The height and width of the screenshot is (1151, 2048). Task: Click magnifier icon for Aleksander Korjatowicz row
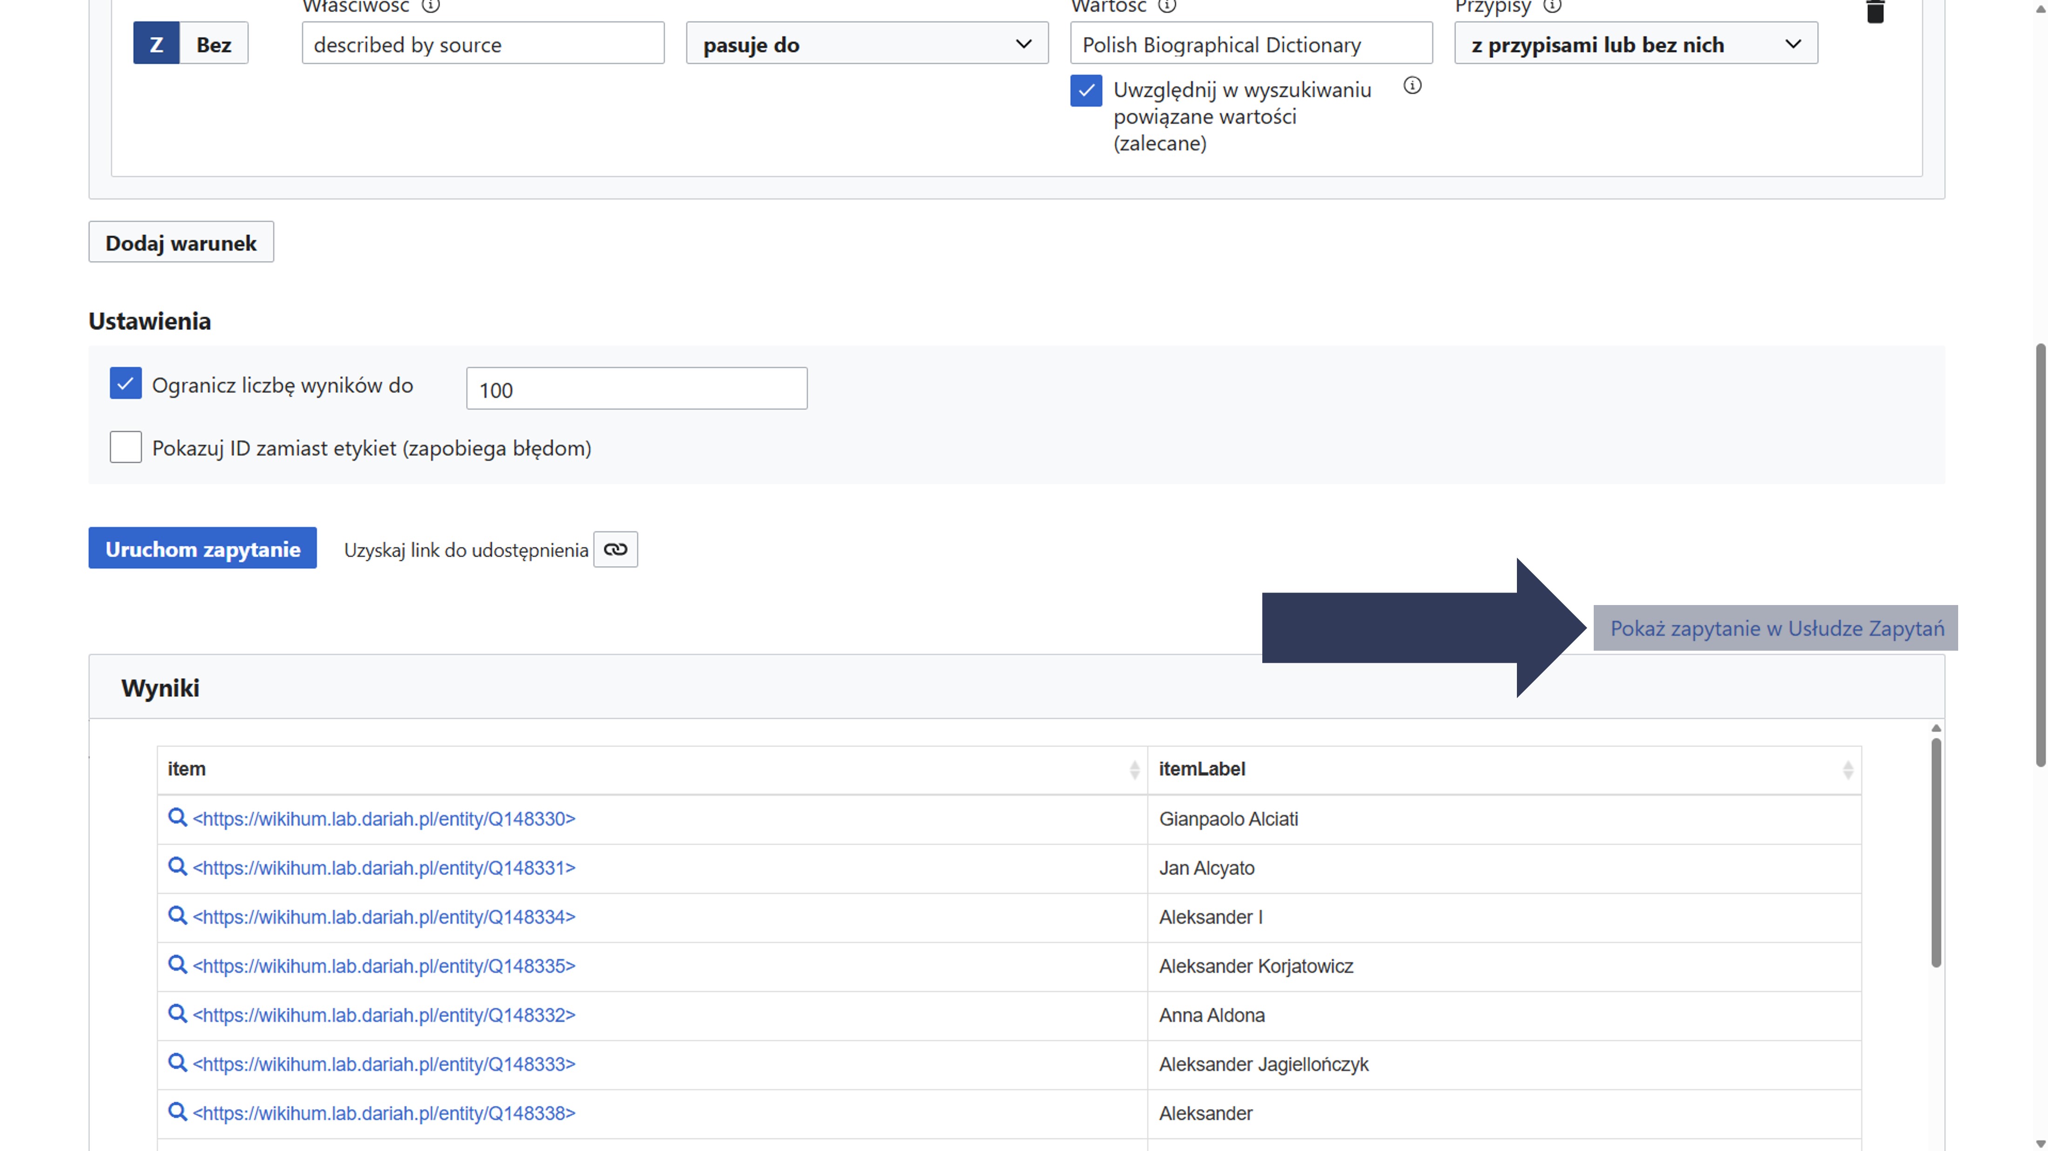(x=177, y=964)
